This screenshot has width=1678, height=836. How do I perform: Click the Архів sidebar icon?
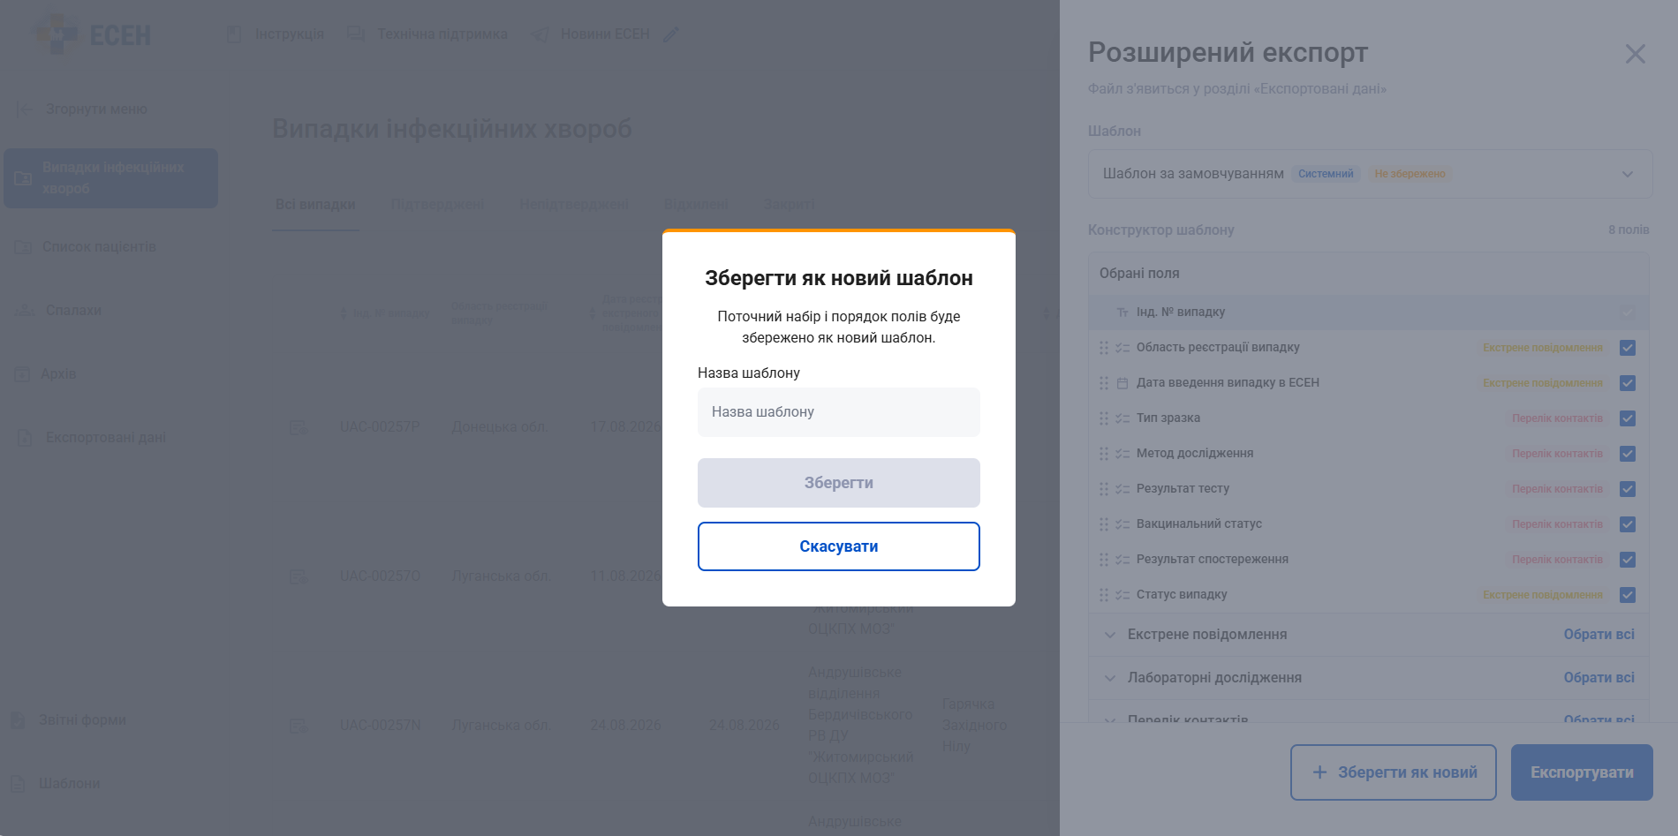22,374
